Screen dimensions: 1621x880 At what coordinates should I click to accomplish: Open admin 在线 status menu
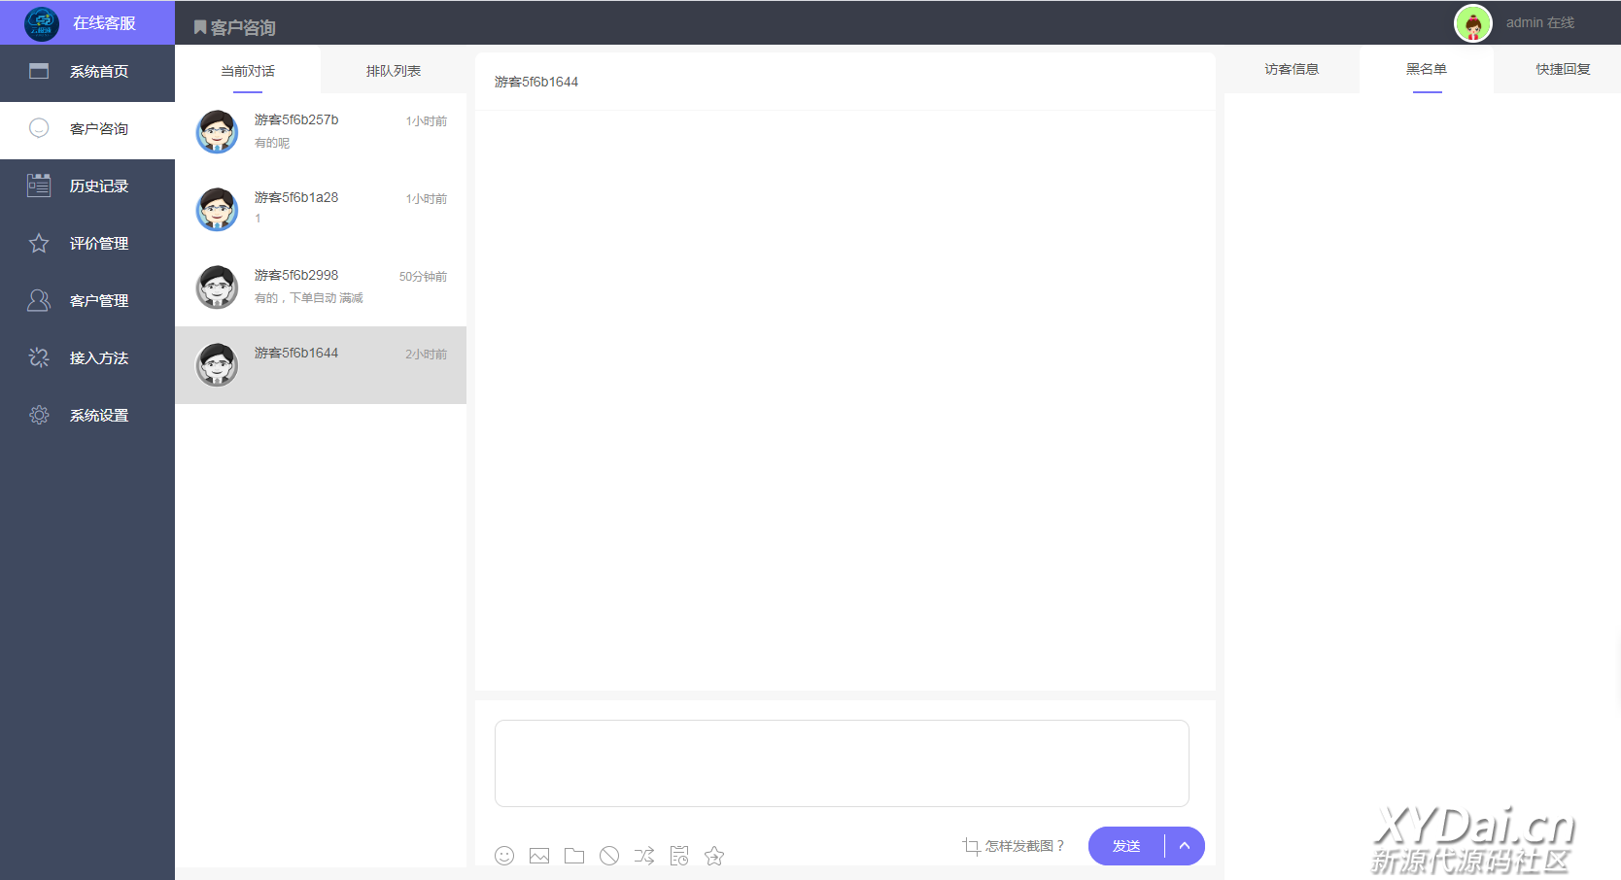(1540, 22)
